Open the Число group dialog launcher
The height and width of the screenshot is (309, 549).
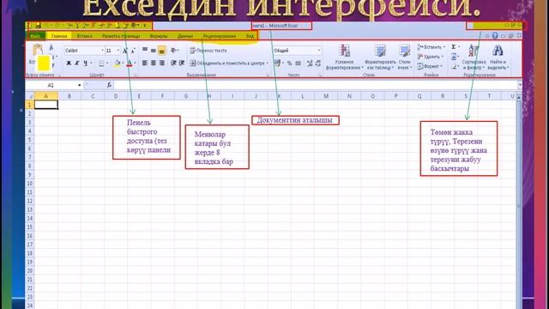tap(320, 75)
